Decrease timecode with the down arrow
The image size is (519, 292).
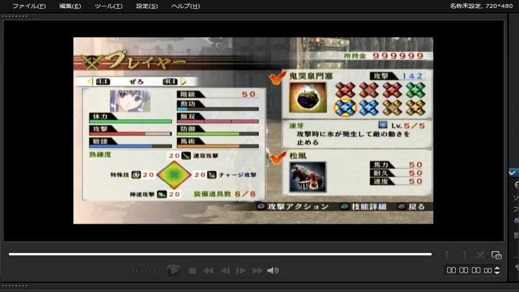coord(497,273)
